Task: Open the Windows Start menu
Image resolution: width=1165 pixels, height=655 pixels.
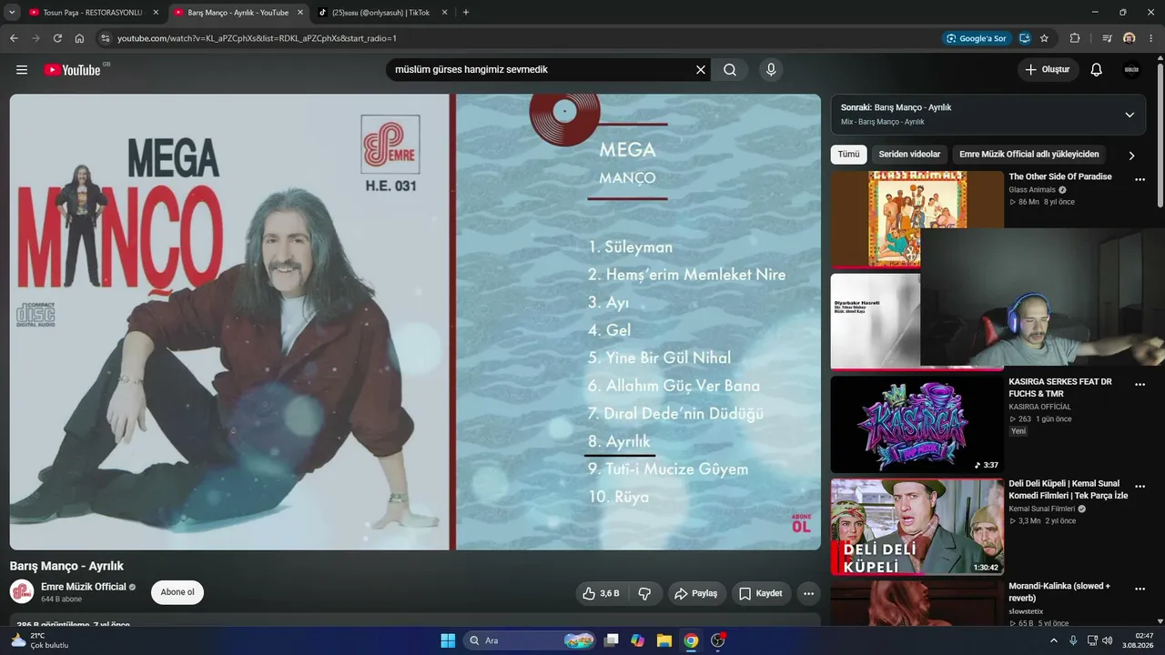Action: click(448, 640)
